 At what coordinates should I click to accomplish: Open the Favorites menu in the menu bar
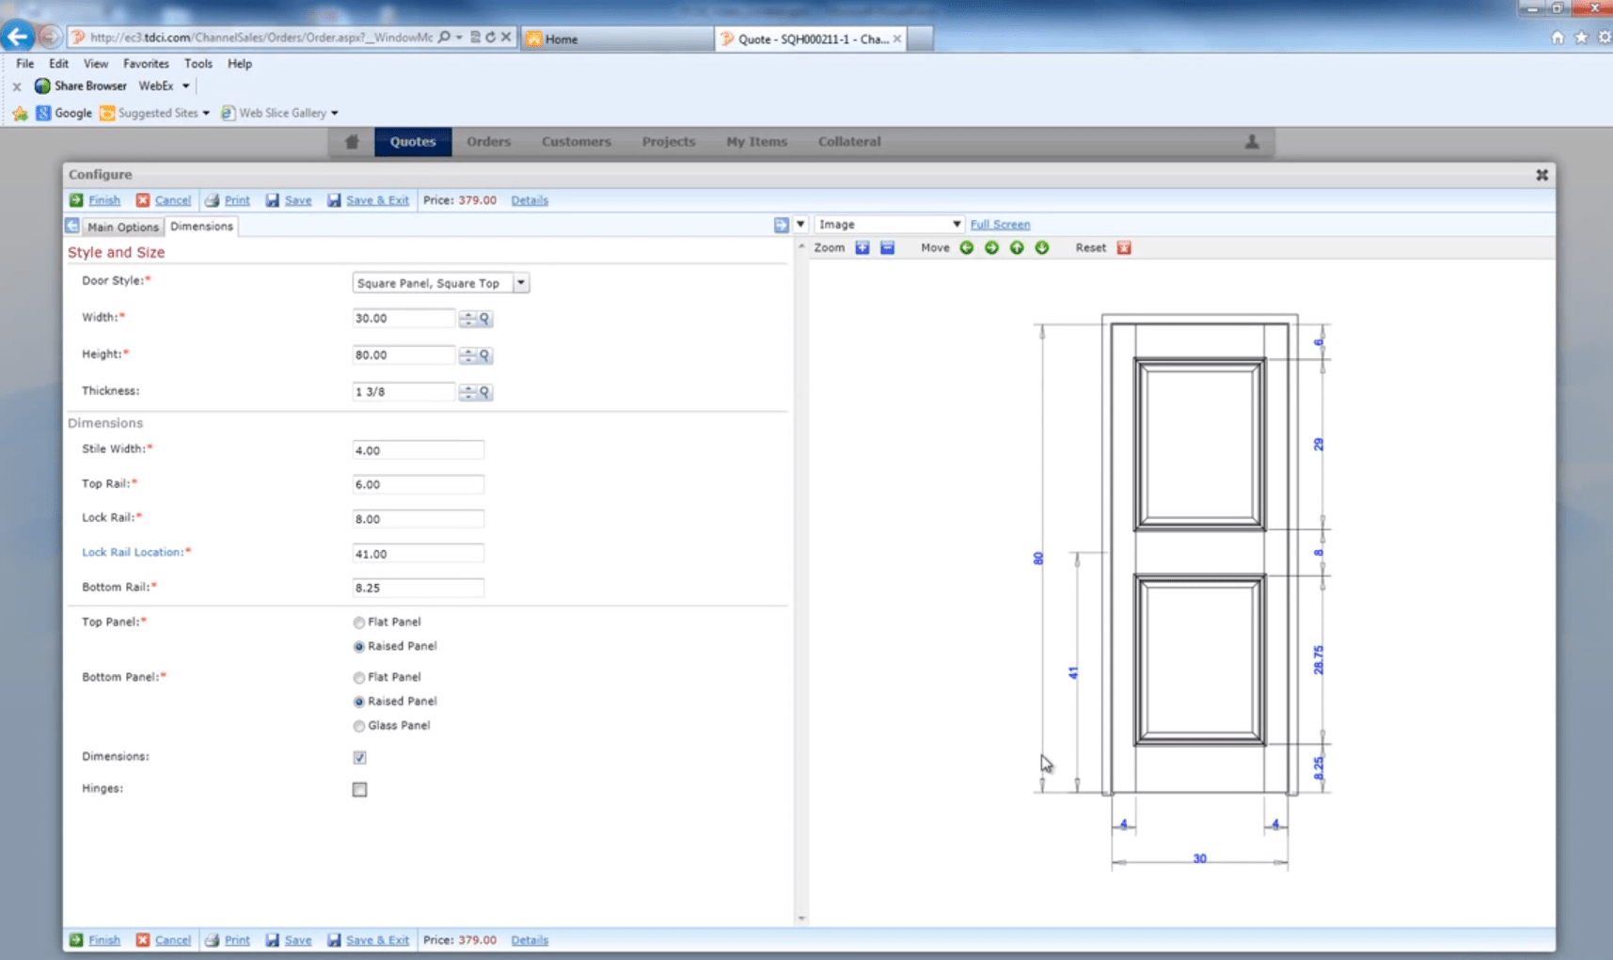point(146,63)
